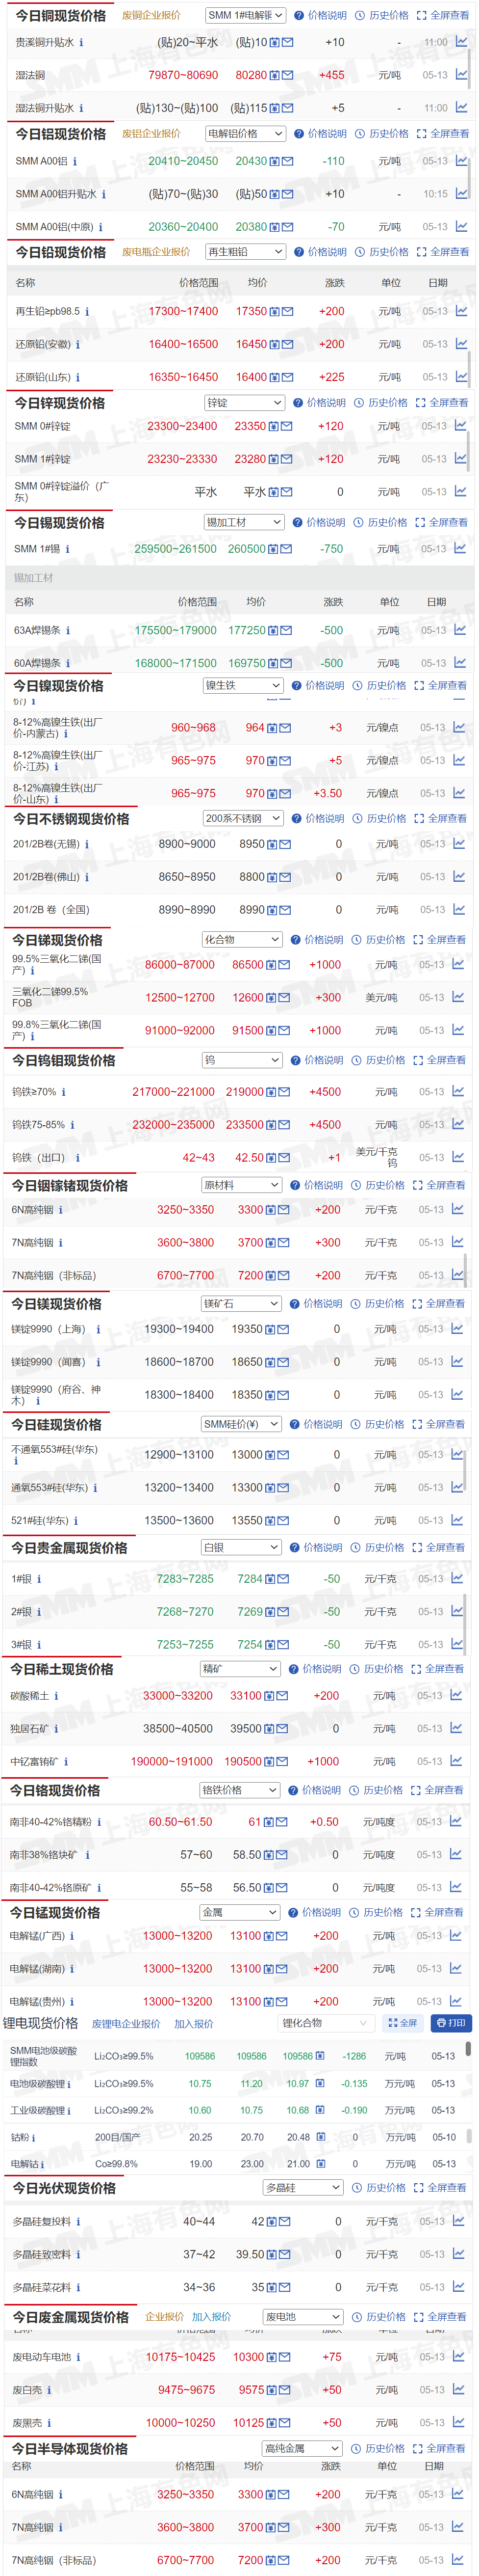The width and height of the screenshot is (479, 2576).
Task: Click envelope icon beside SMM A00铝(中原) price
Action: point(287,228)
